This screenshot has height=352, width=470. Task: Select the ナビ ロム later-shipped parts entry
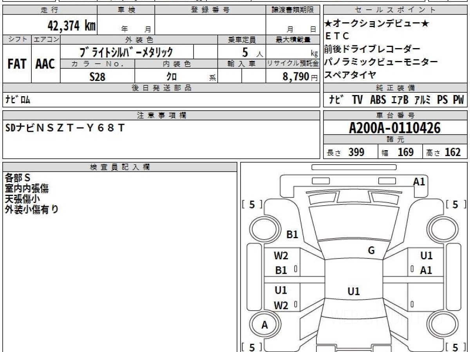pos(18,100)
